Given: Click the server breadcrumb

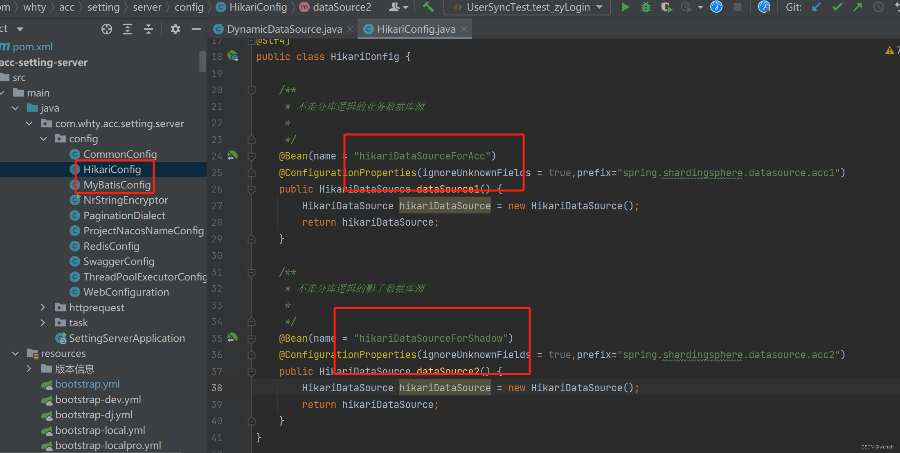Looking at the screenshot, I should pyautogui.click(x=147, y=7).
